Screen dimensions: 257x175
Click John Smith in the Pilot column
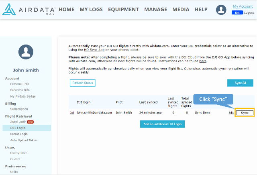[x=124, y=112]
